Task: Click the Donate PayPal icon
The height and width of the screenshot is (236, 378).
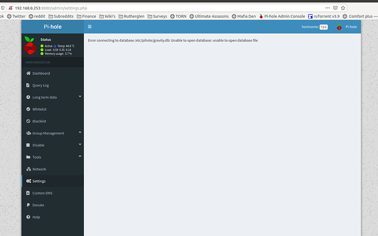Action: coord(28,205)
